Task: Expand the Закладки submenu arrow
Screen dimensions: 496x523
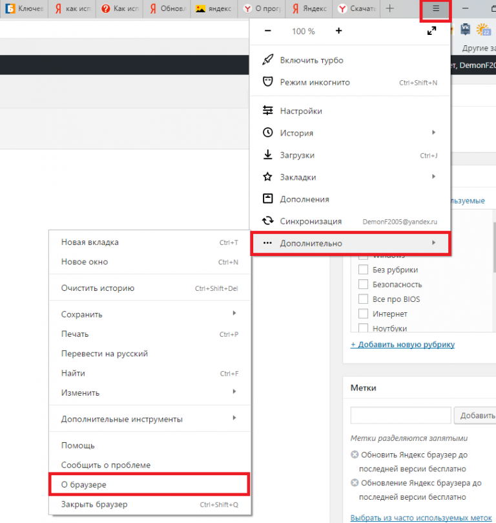Action: [x=434, y=176]
